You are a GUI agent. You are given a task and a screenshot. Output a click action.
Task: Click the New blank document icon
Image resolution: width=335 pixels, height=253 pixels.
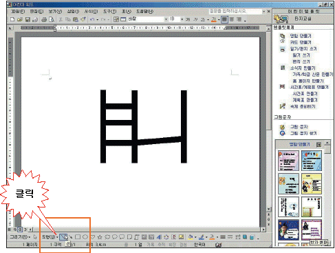(x=12, y=19)
